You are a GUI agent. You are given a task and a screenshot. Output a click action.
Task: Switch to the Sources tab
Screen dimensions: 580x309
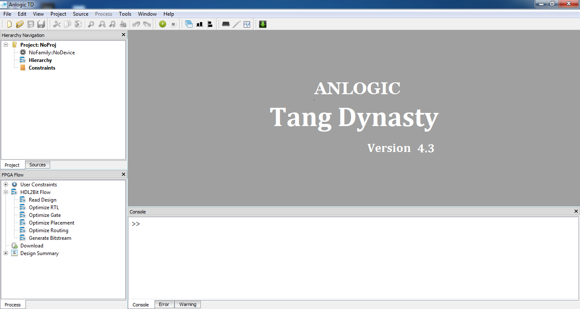37,165
